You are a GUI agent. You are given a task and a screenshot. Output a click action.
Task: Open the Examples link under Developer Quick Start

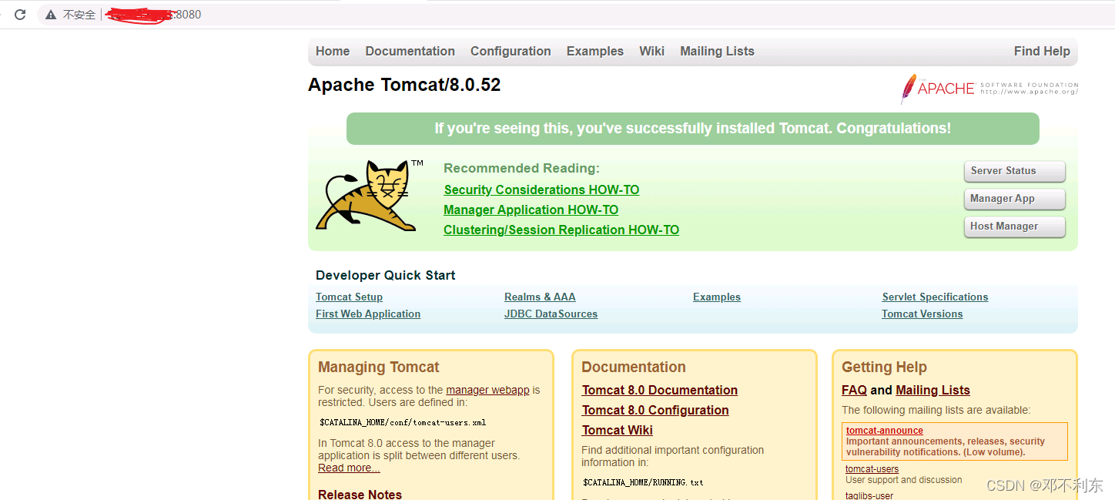point(717,297)
